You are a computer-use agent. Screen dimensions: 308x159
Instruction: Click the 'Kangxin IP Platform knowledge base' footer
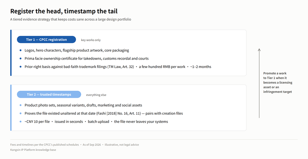tap(33, 150)
